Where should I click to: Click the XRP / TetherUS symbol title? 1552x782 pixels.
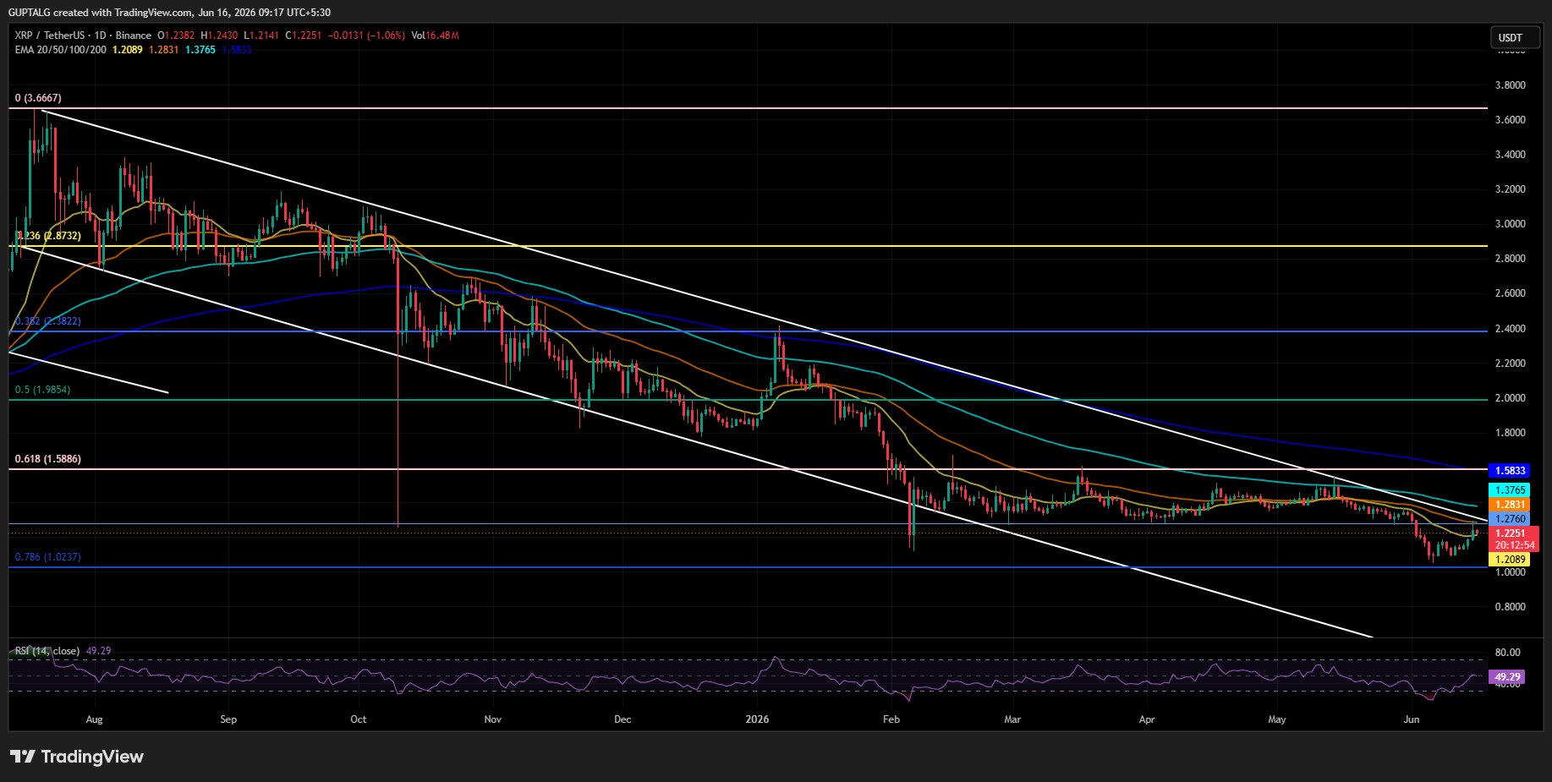coord(83,36)
